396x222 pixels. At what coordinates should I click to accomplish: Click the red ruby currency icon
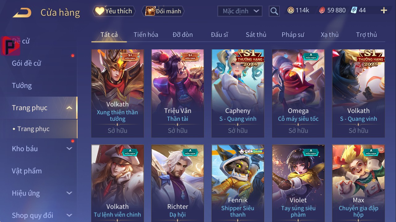(322, 10)
